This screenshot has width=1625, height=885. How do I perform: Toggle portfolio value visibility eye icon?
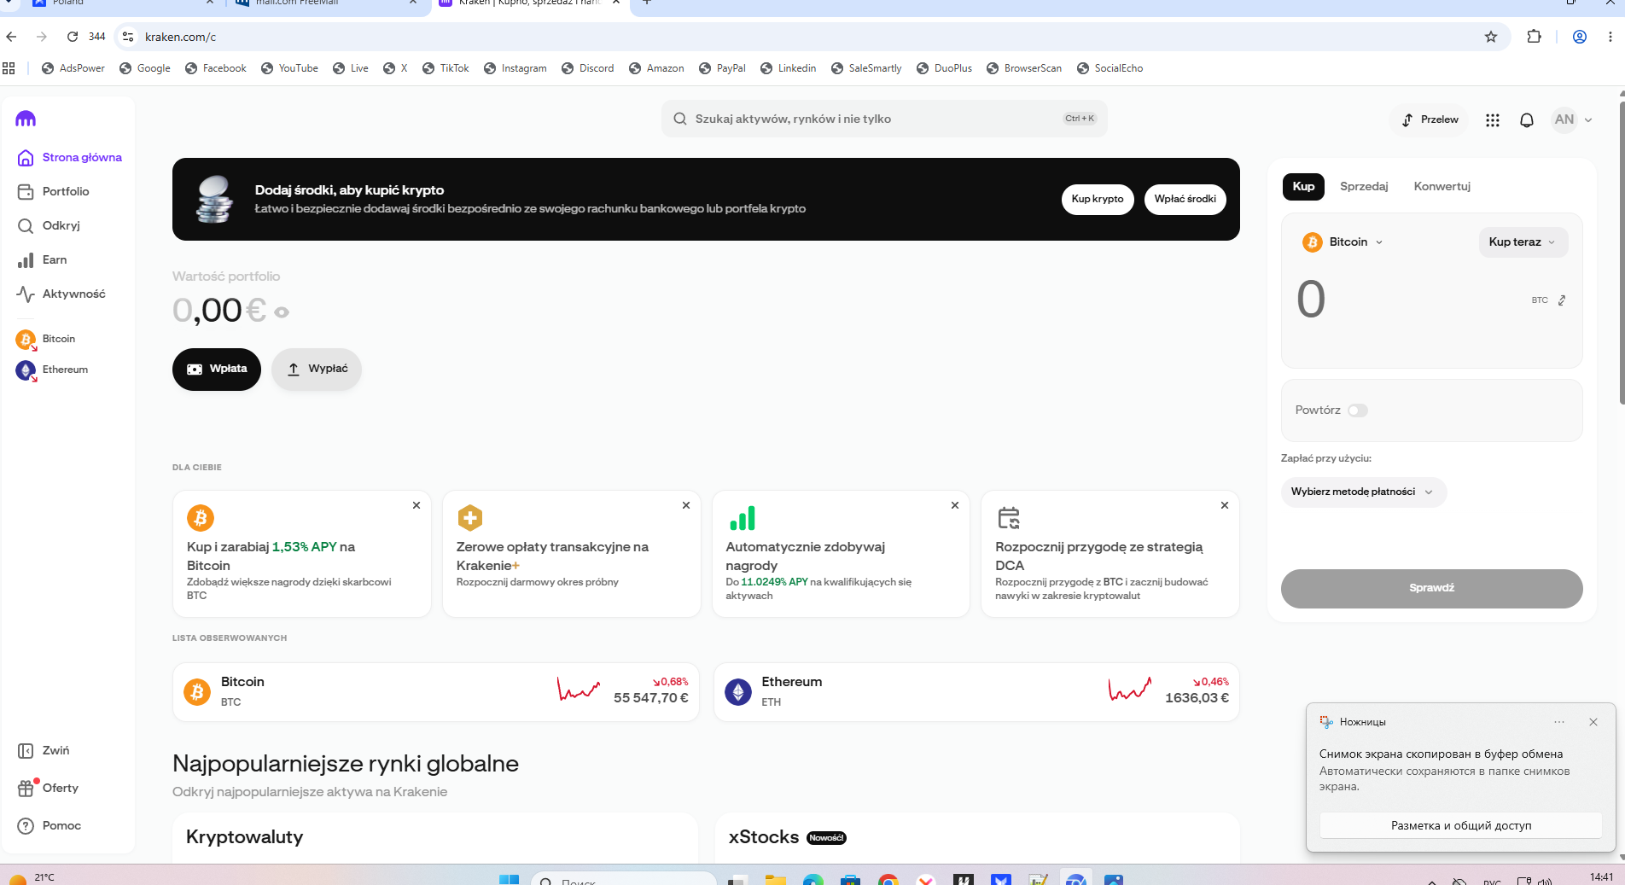point(282,312)
